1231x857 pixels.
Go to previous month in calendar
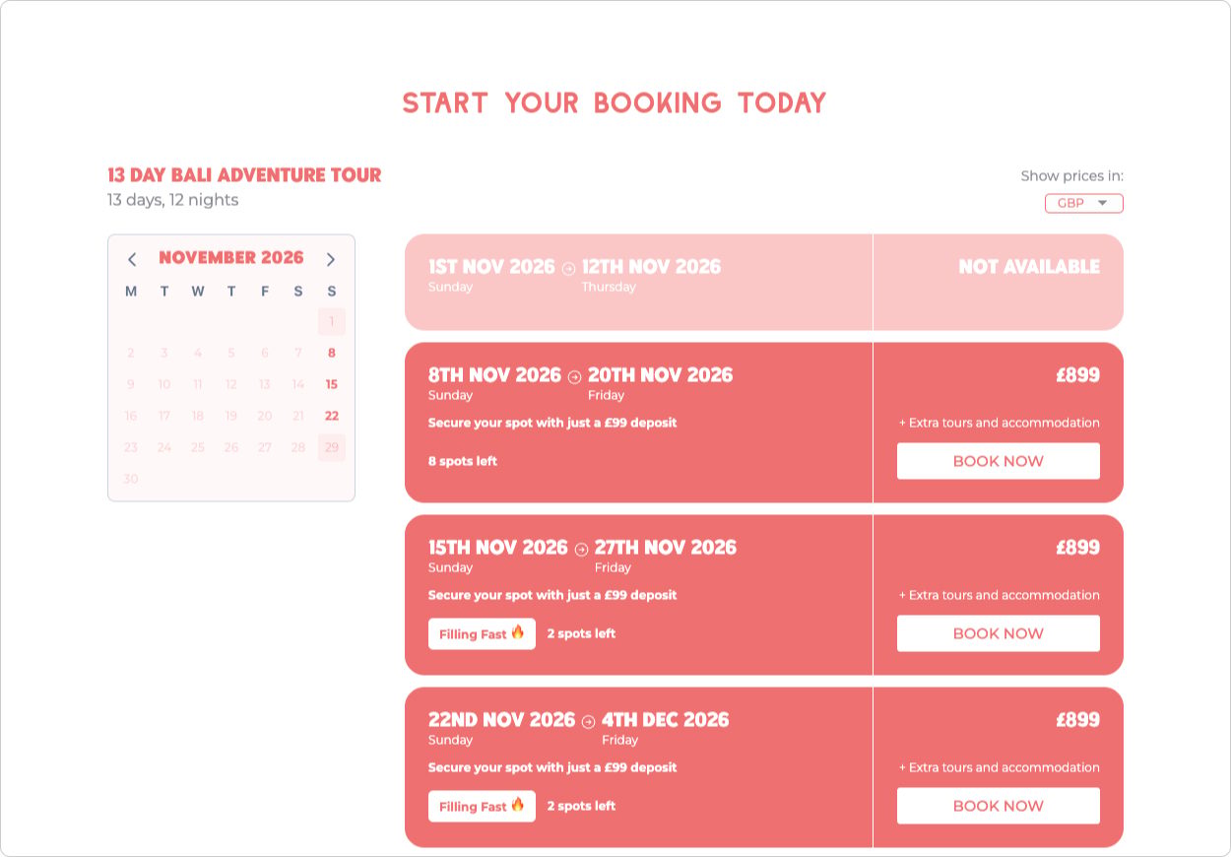coord(132,259)
